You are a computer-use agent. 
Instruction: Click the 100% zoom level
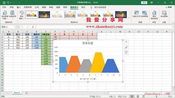point(170,96)
